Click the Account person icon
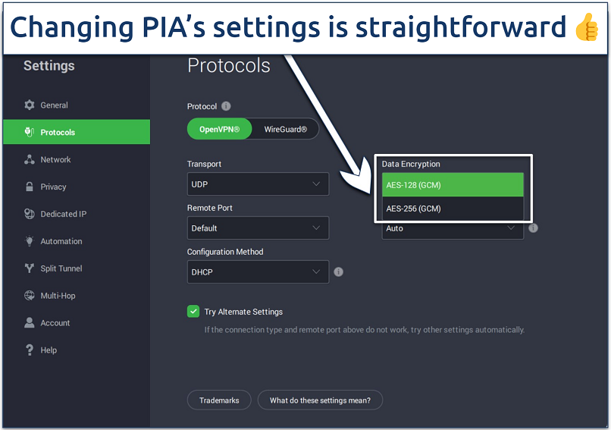Viewport: 611px width, 430px height. pos(30,323)
